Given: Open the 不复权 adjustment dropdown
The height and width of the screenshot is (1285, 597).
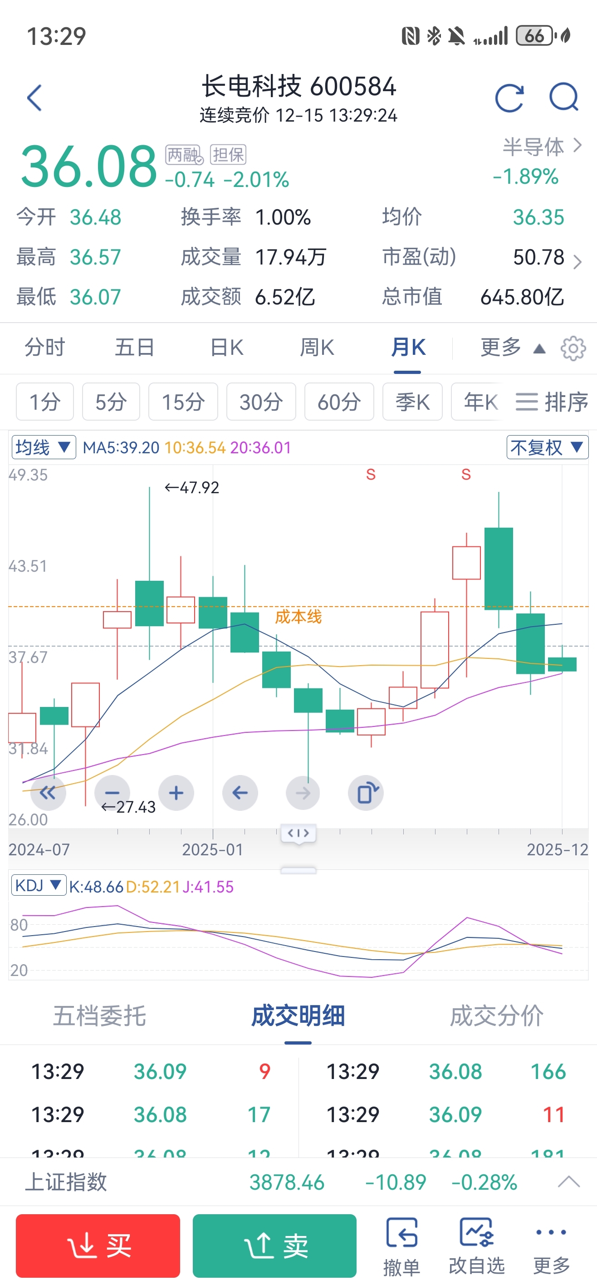Looking at the screenshot, I should tap(547, 447).
